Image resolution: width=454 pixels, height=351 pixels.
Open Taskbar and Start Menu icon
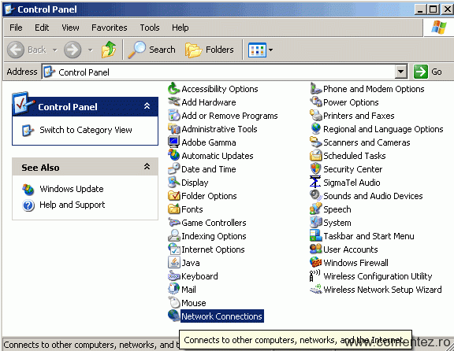coord(315,235)
